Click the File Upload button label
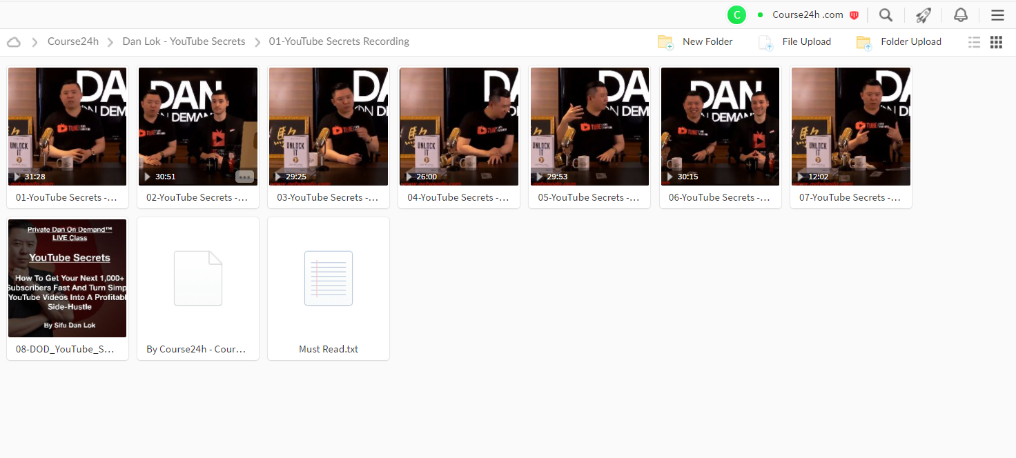 click(x=806, y=41)
